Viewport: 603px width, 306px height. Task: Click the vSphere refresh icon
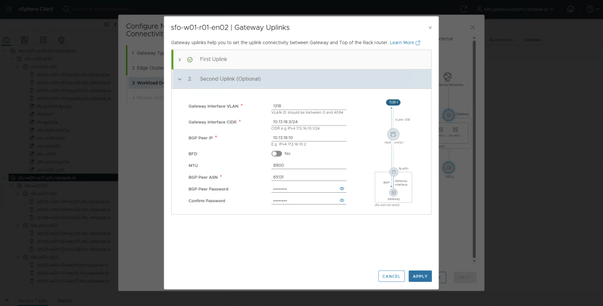pyautogui.click(x=464, y=9)
